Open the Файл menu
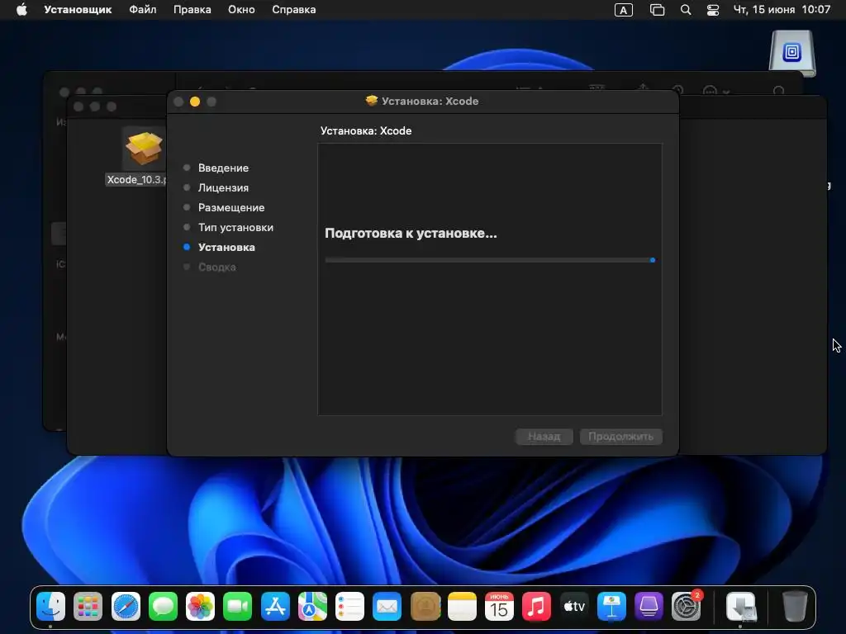Viewport: 846px width, 634px height. point(142,10)
